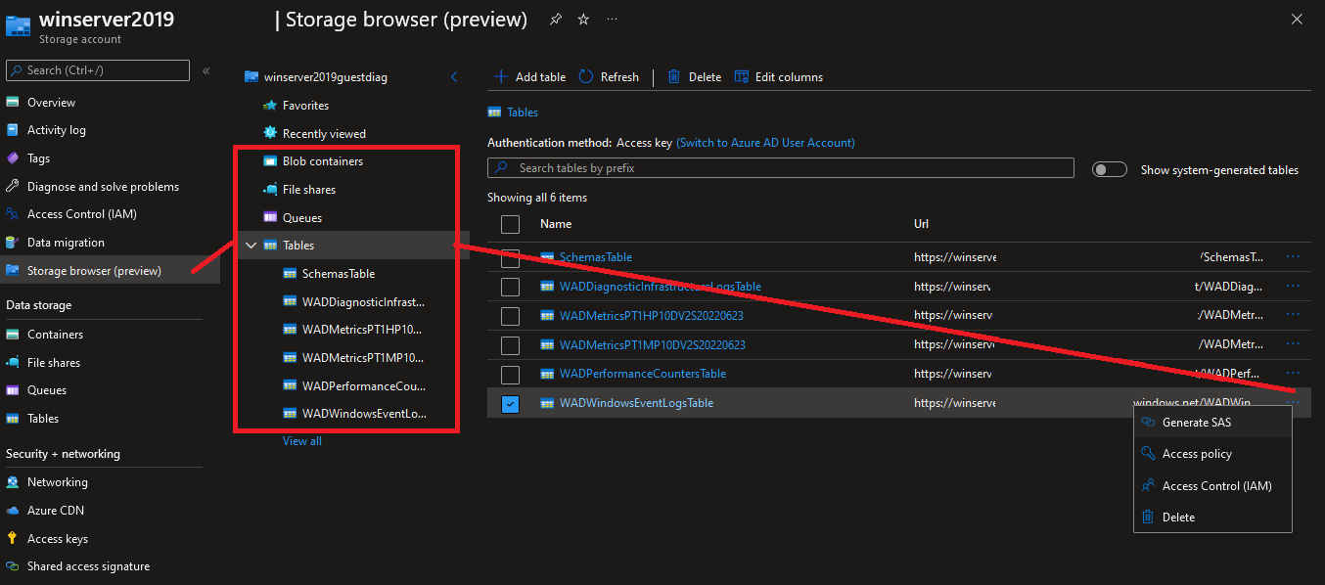Choose Access policy from context menu

(1212, 454)
